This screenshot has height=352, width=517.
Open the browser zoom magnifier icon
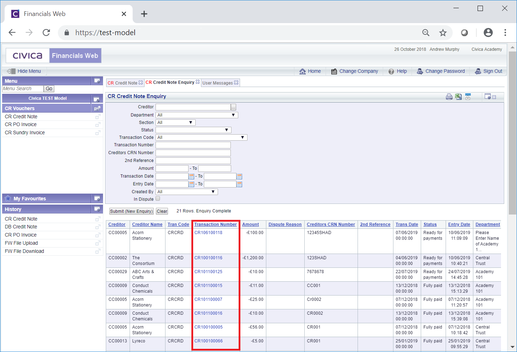[426, 33]
